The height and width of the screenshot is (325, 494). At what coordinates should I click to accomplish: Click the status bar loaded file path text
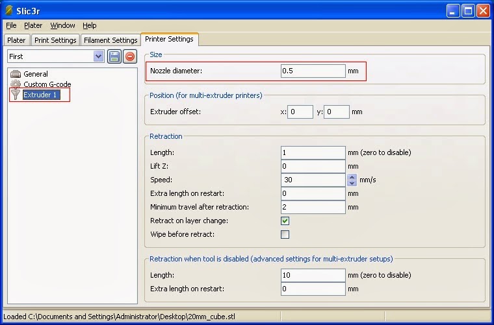pyautogui.click(x=119, y=317)
